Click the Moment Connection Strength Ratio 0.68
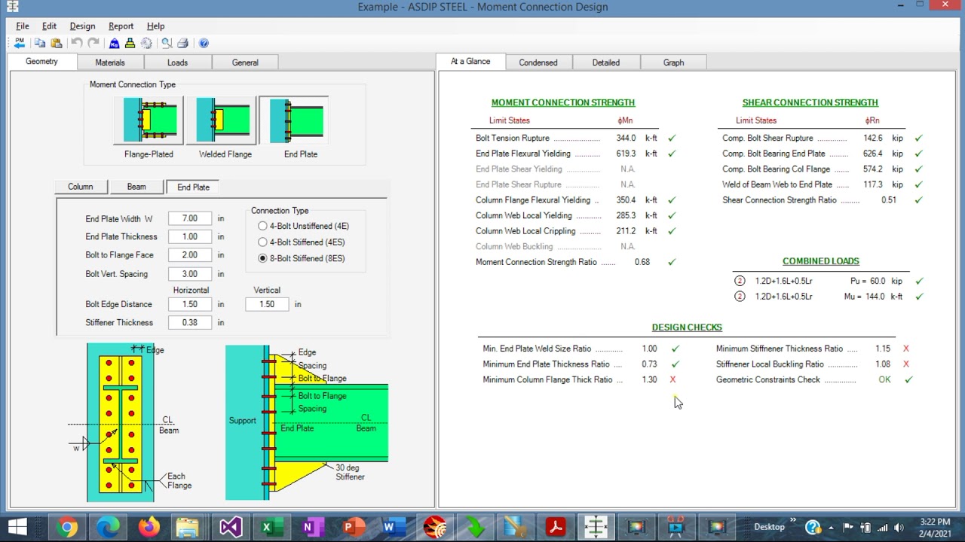The image size is (965, 542). [642, 262]
